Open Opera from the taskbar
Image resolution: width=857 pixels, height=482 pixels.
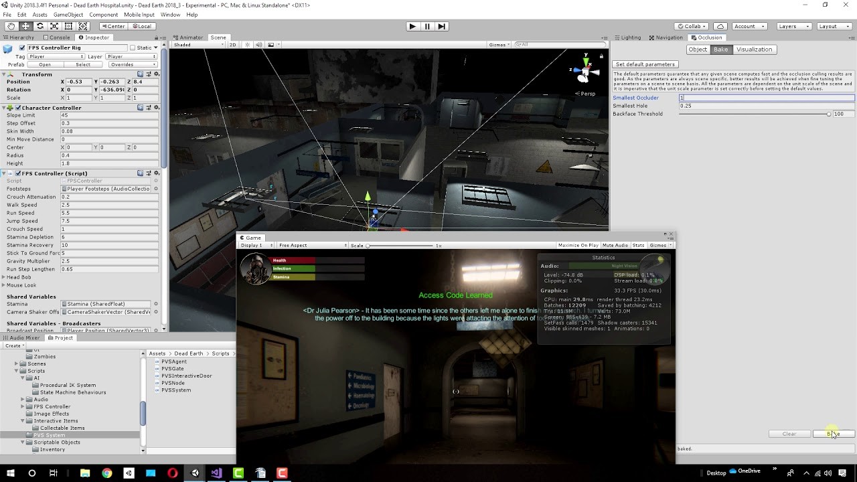(x=173, y=473)
